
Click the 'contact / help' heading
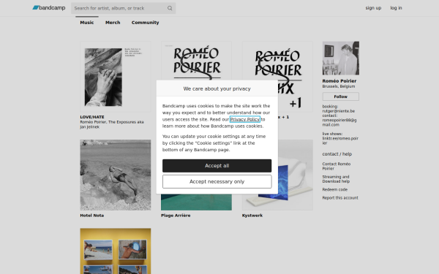[337, 153]
